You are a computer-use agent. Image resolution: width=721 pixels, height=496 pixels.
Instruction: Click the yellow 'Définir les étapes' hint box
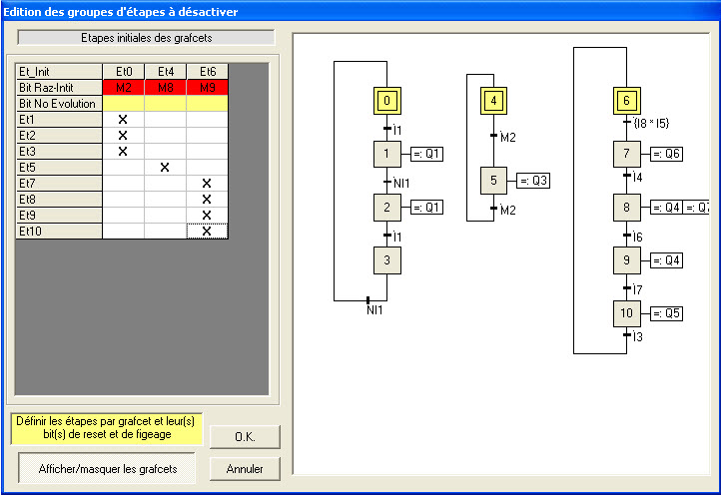point(106,428)
